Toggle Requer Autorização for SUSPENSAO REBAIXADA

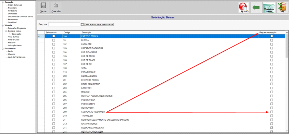(272, 112)
